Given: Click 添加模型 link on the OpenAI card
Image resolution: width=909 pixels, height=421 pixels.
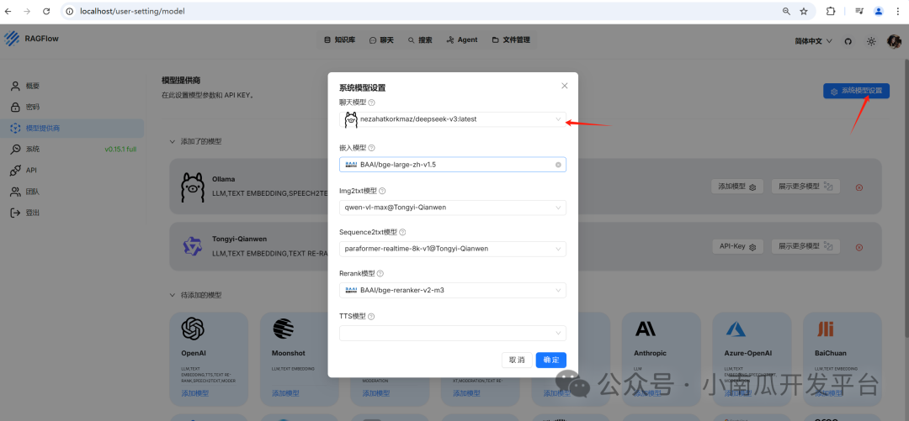Looking at the screenshot, I should 194,393.
